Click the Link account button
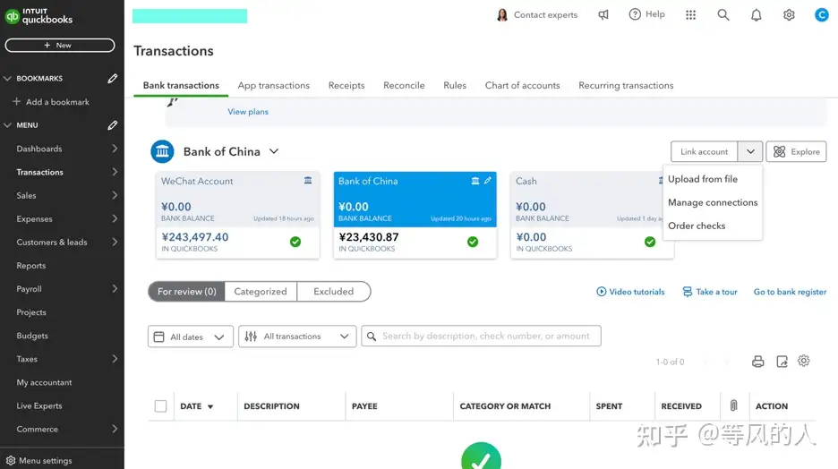 pyautogui.click(x=704, y=151)
